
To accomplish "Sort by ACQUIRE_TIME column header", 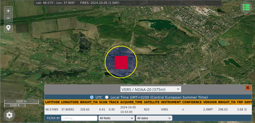I will [131, 102].
